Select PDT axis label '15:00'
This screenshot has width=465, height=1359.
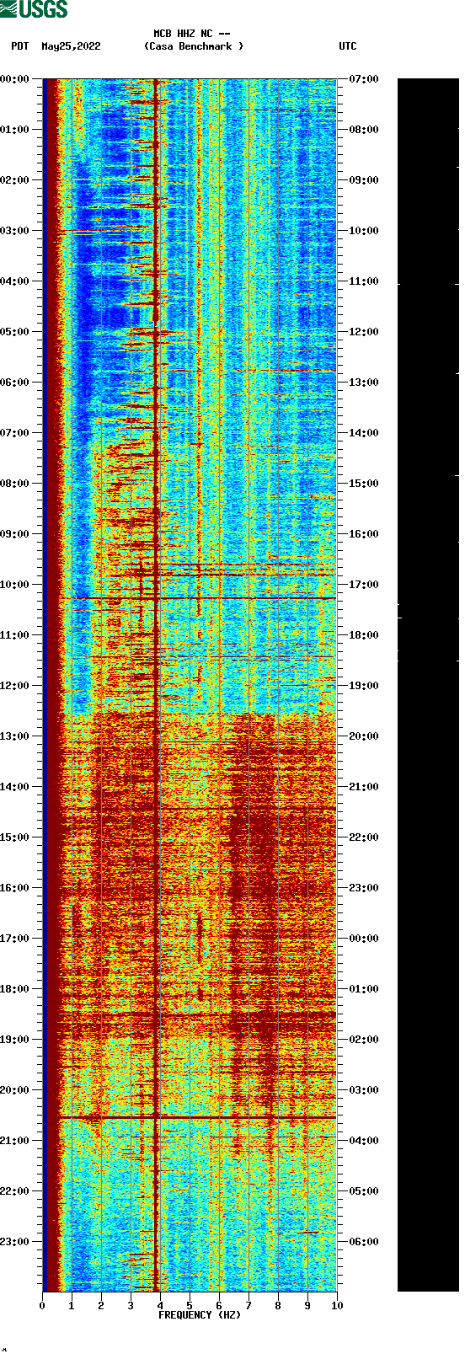(15, 837)
